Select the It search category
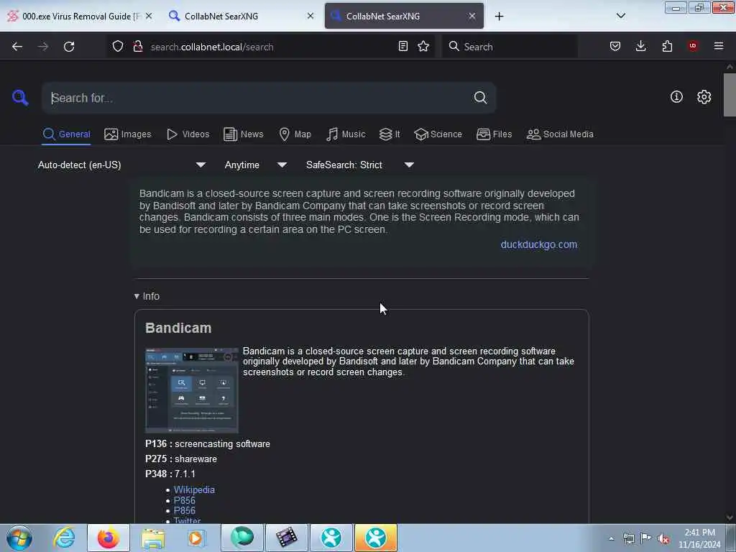This screenshot has height=552, width=736. (390, 134)
